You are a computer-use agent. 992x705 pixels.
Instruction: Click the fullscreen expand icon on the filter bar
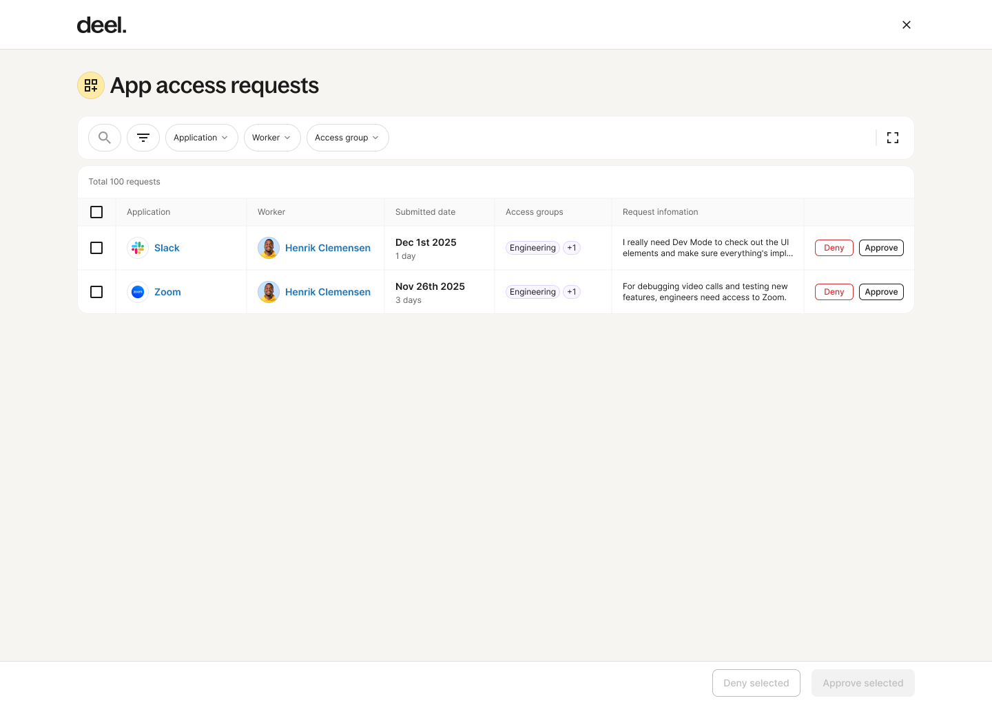pyautogui.click(x=893, y=138)
